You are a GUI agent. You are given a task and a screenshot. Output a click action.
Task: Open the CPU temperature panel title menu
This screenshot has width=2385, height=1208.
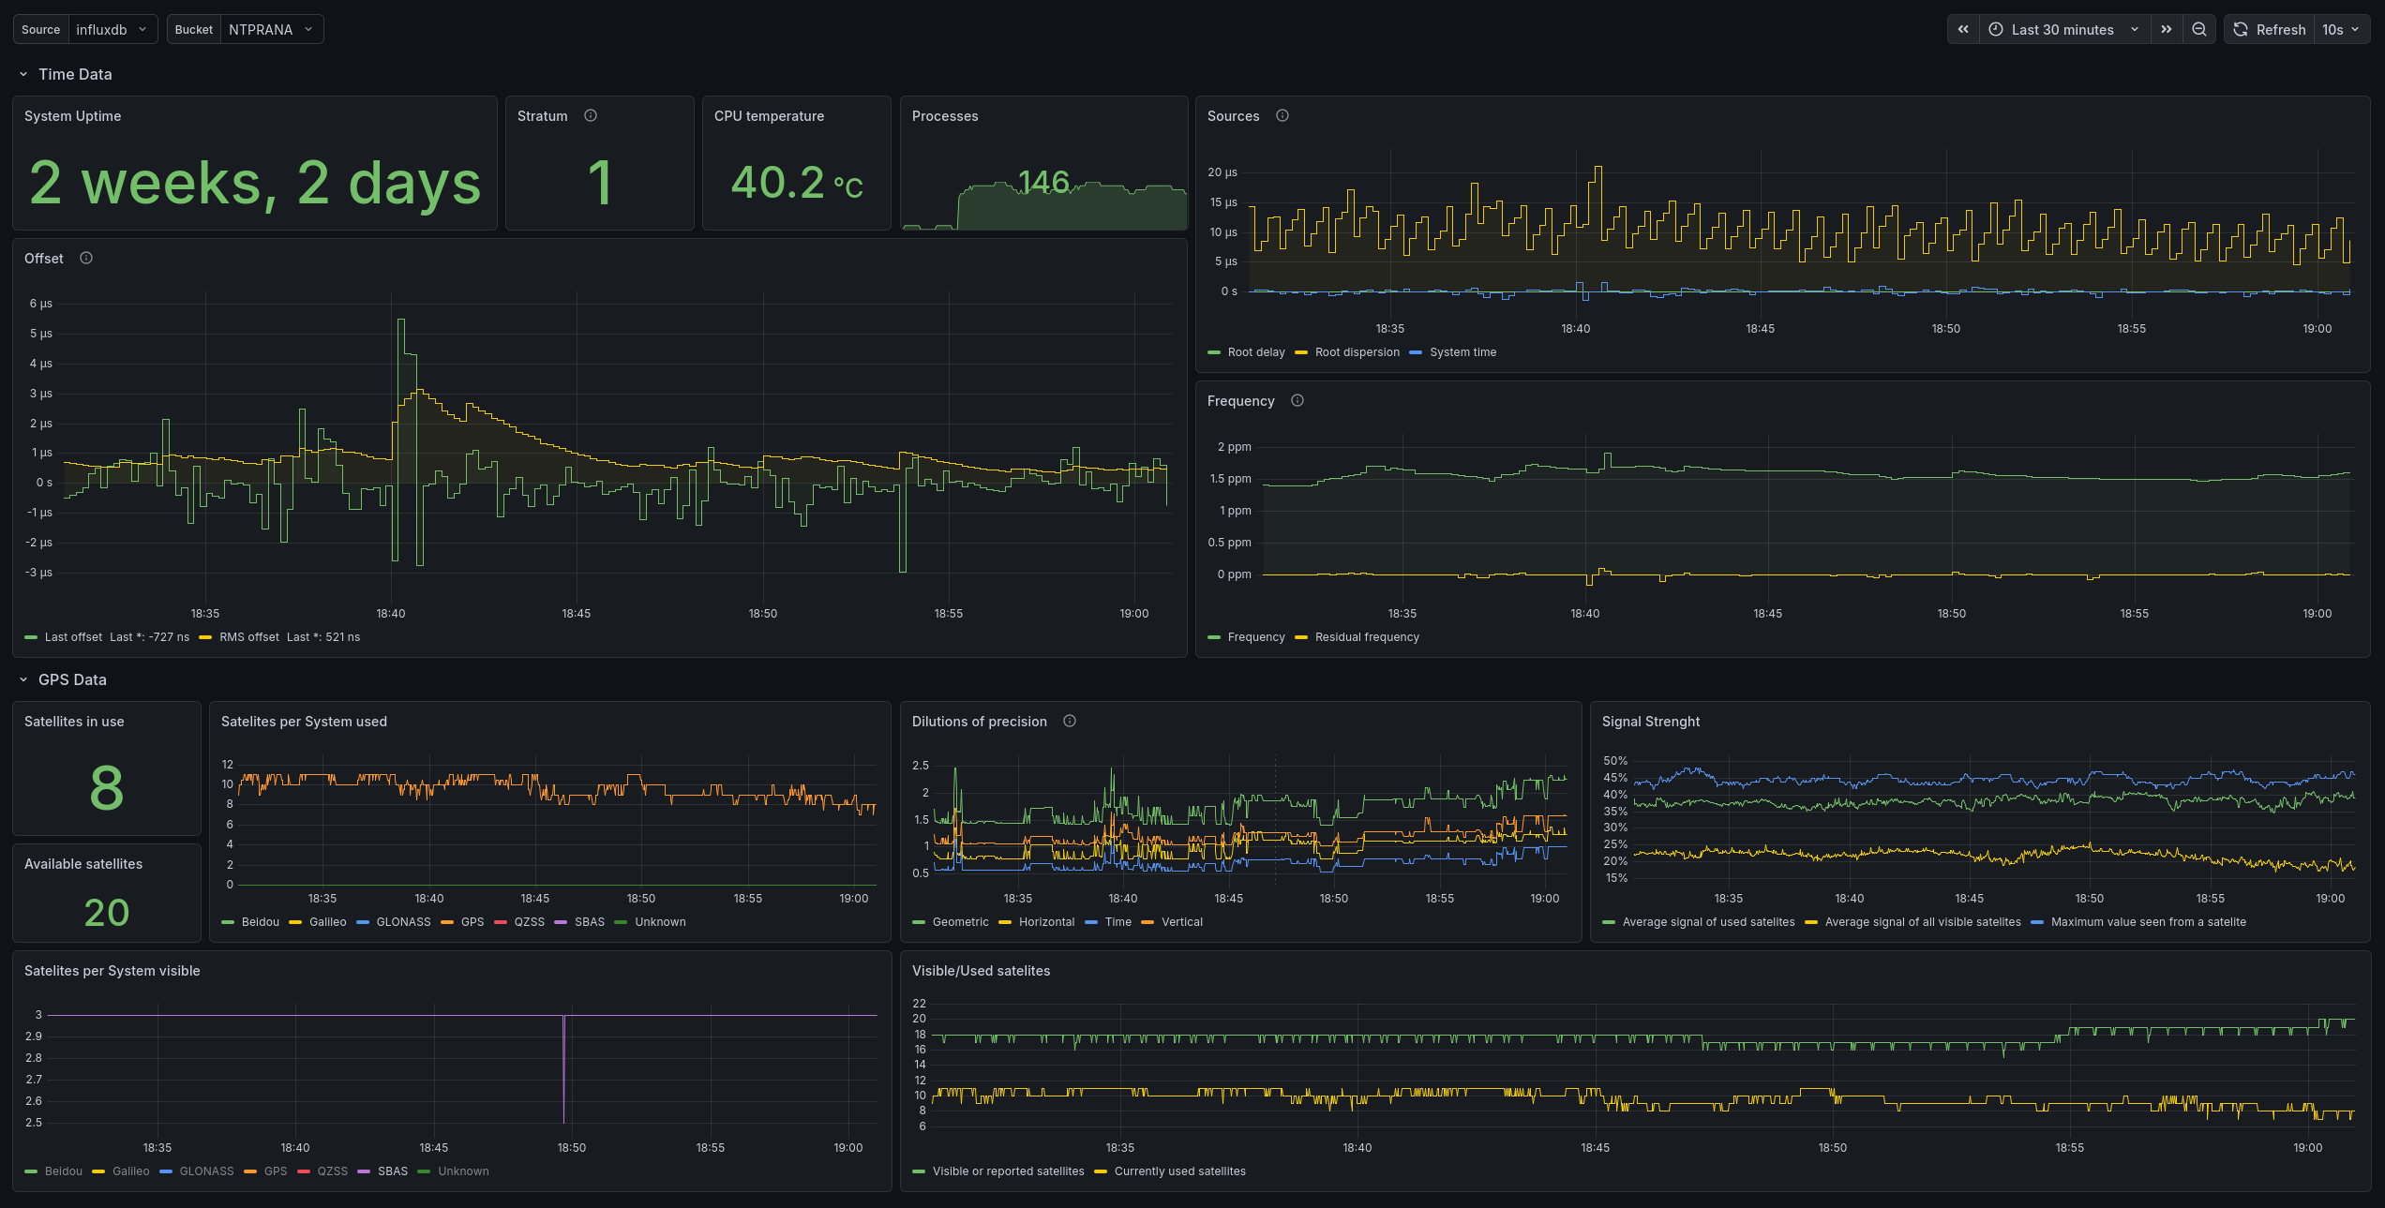pos(769,116)
